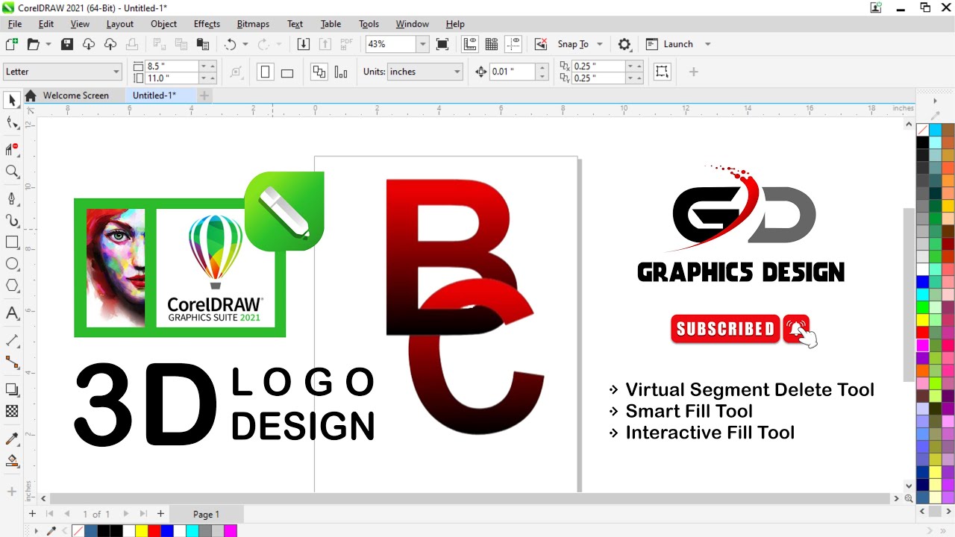Image resolution: width=955 pixels, height=537 pixels.
Task: Pick the magenta swatch in document palette
Action: [231, 531]
